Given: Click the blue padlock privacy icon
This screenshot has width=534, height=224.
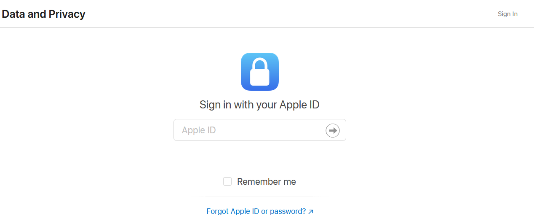Looking at the screenshot, I should pos(259,72).
